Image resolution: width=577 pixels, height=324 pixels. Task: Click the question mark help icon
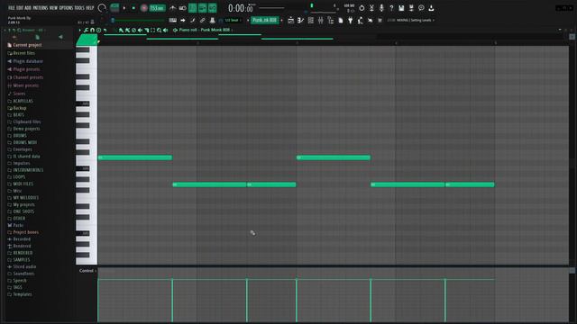(391, 8)
